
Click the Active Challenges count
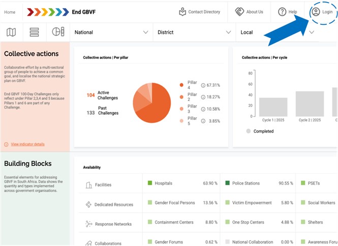click(90, 95)
